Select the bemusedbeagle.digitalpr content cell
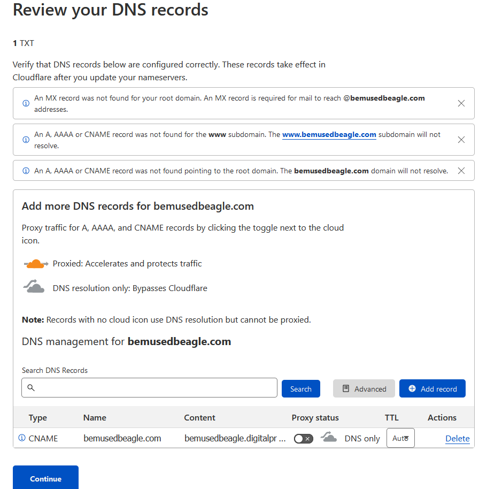This screenshot has height=489, width=479. (235, 439)
